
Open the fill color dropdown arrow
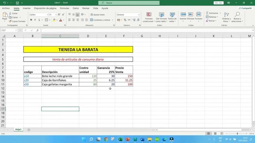(x=57, y=20)
